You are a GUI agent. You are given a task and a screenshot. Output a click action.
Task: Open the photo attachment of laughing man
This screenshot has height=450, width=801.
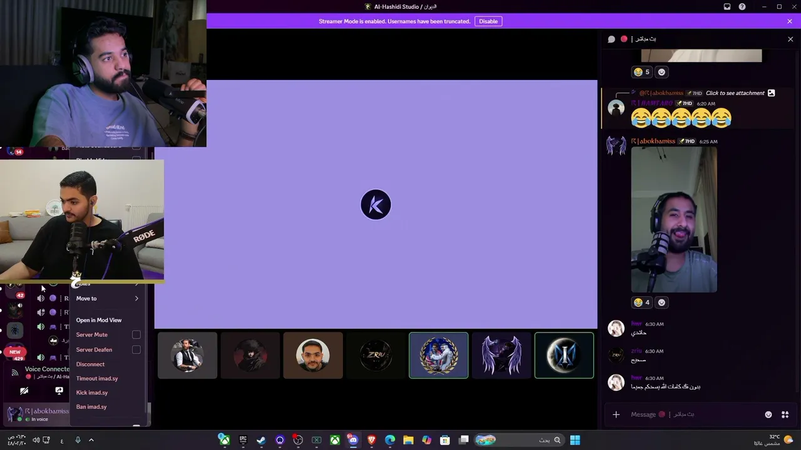pyautogui.click(x=674, y=220)
